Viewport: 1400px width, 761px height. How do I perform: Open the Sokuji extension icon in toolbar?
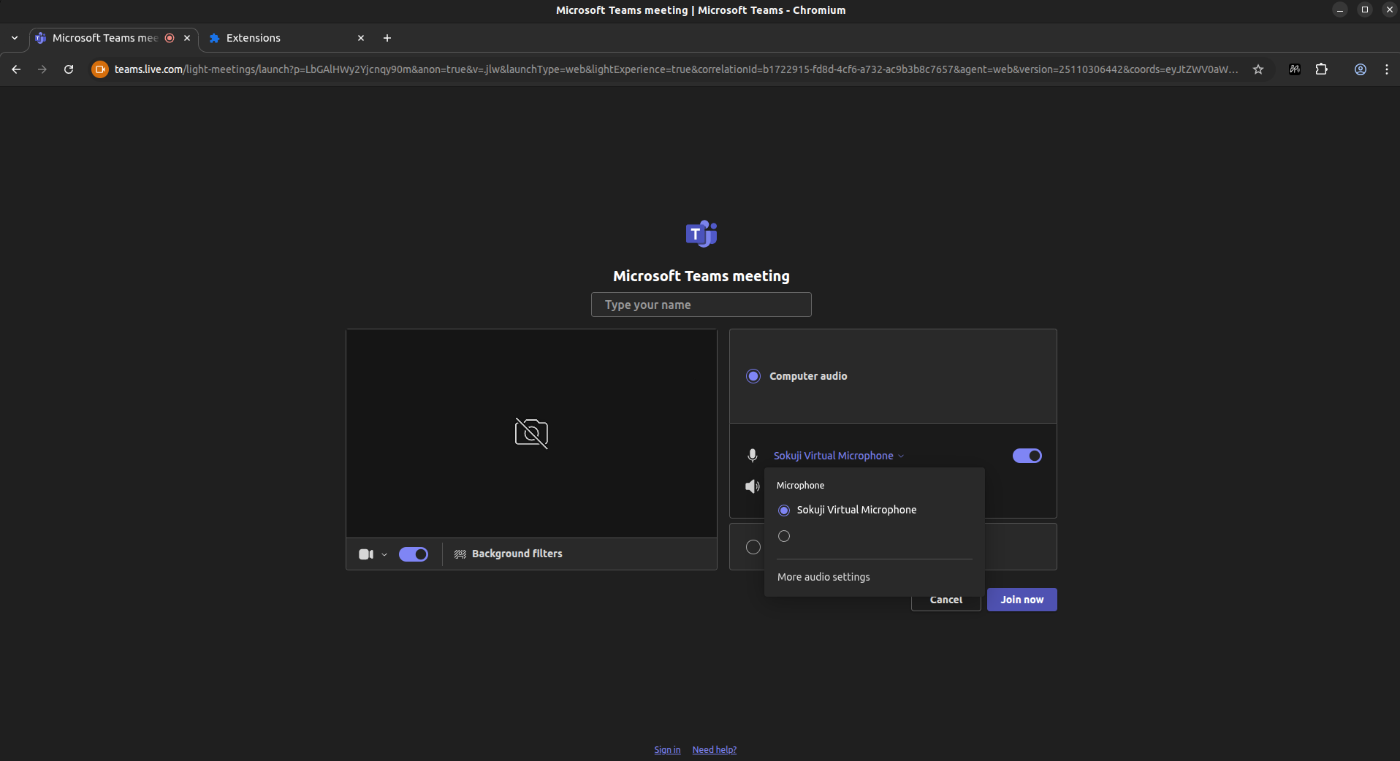(1295, 69)
